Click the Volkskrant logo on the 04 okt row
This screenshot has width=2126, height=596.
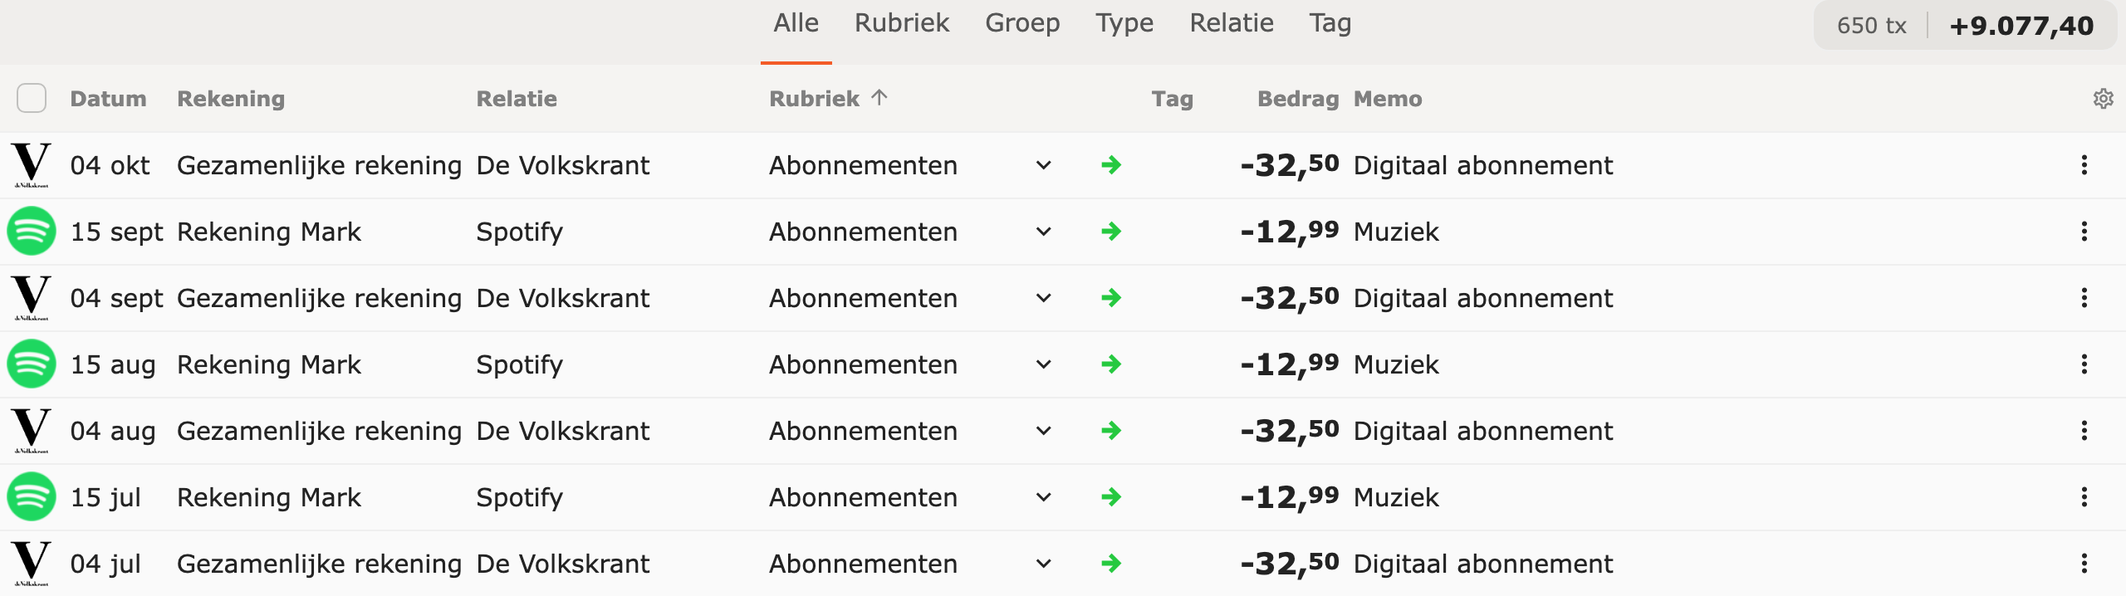(x=32, y=165)
